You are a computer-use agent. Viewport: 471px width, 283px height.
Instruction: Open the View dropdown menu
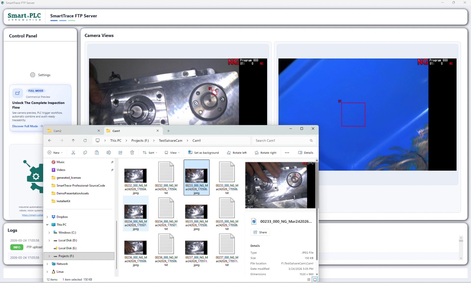[x=172, y=153]
